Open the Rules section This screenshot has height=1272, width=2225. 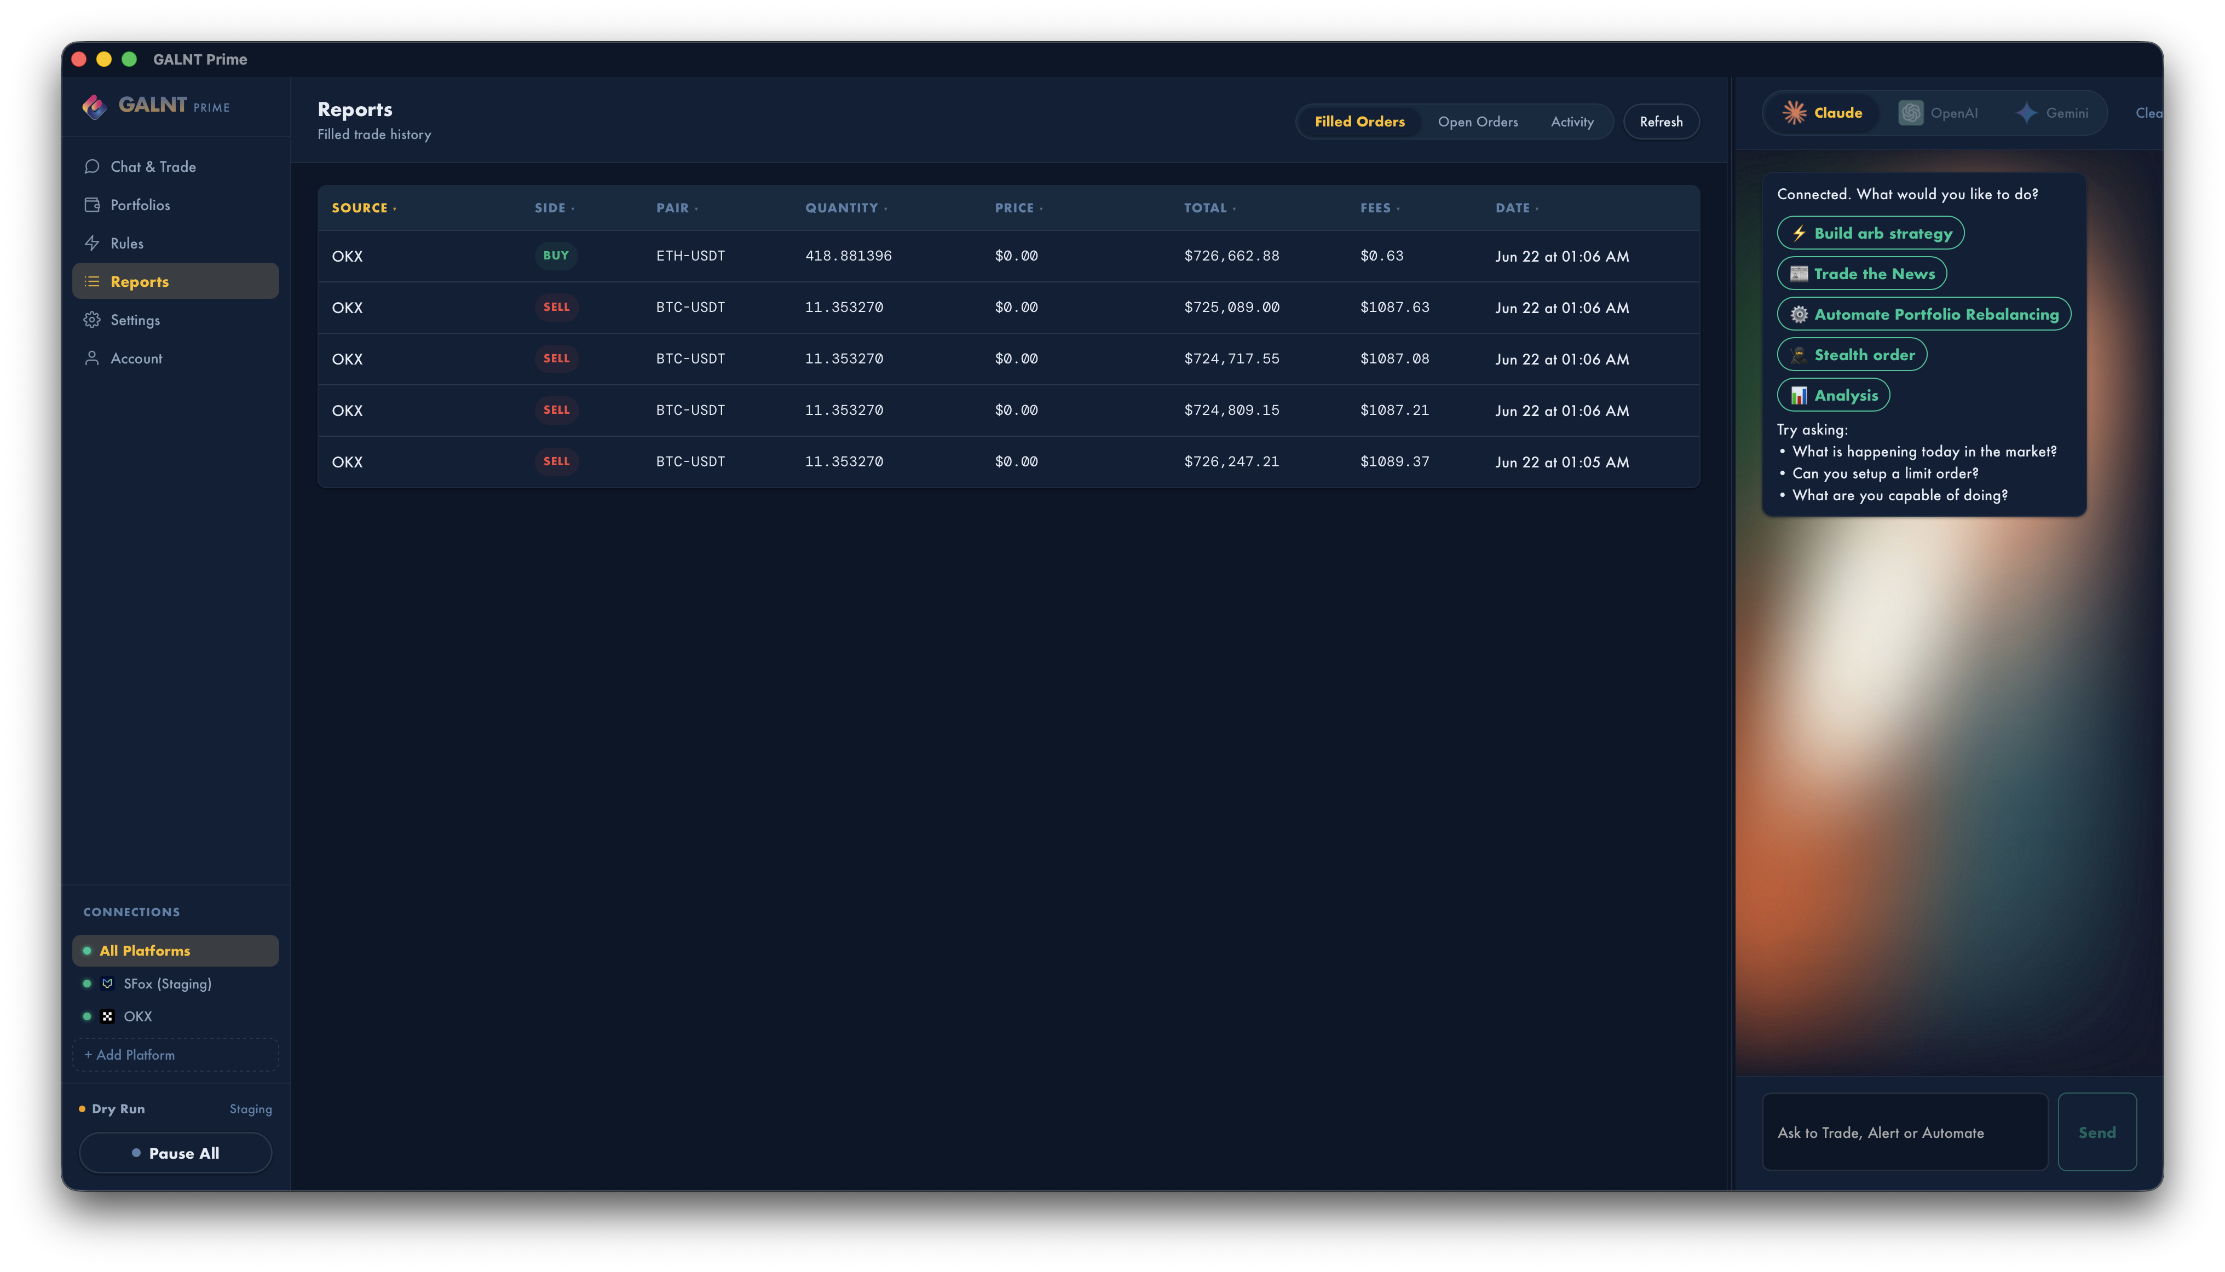pos(176,244)
